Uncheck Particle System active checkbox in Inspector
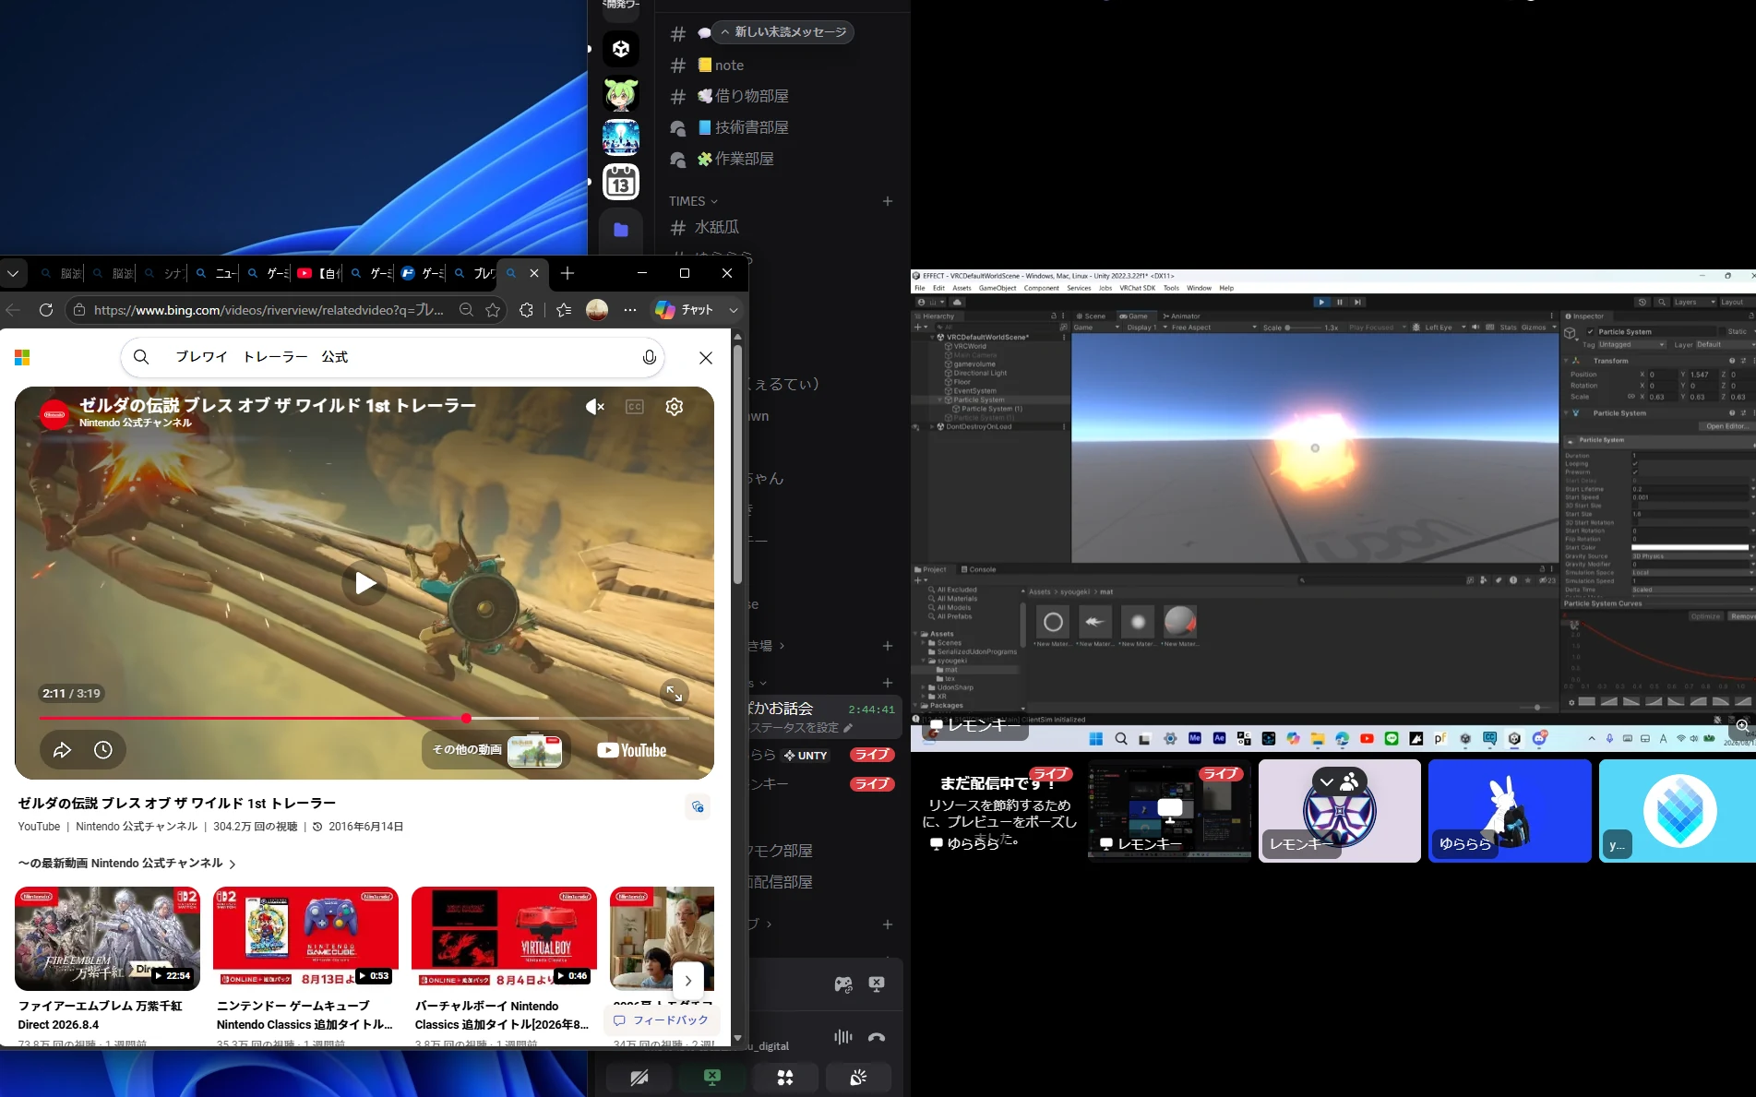Viewport: 1756px width, 1097px height. [x=1590, y=332]
